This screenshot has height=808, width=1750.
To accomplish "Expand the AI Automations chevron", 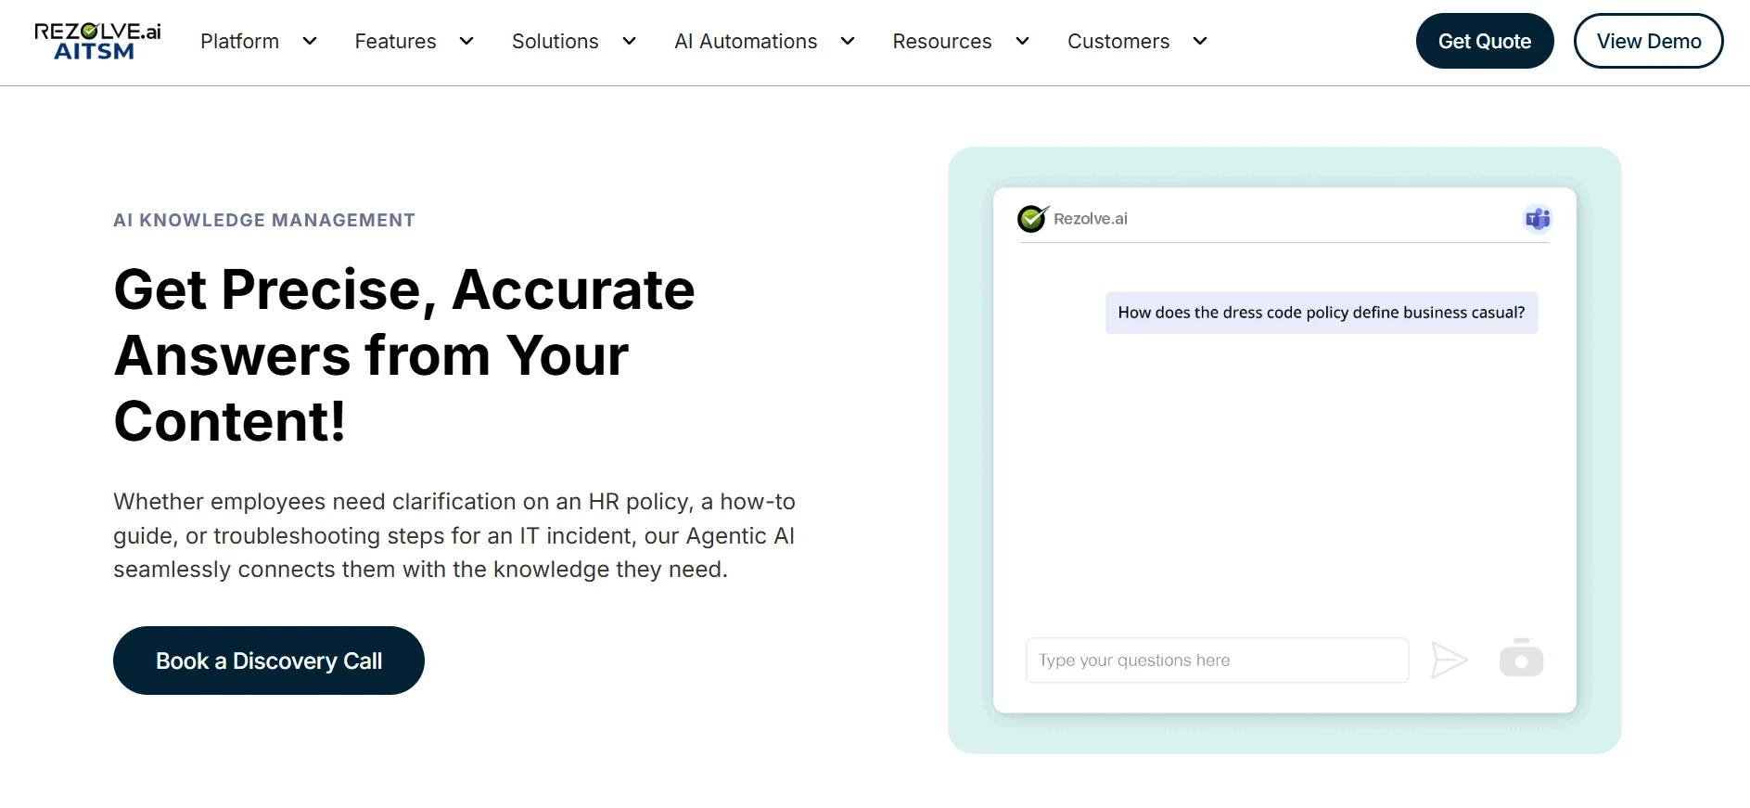I will tap(848, 41).
